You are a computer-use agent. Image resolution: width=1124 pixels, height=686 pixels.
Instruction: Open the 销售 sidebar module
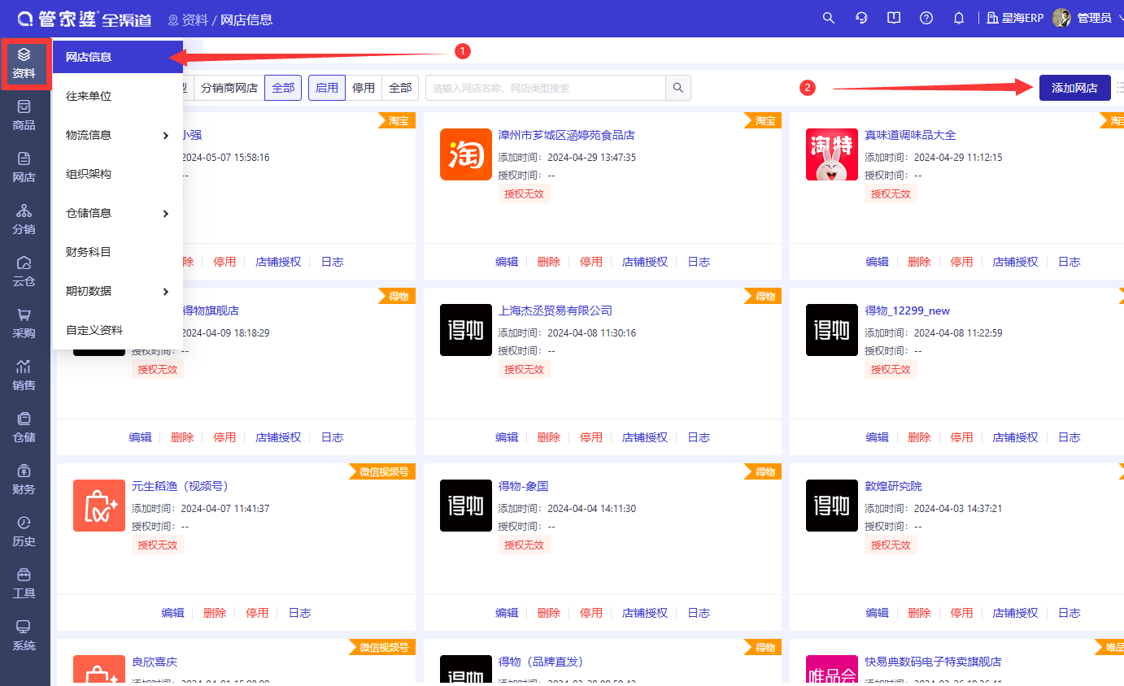click(x=24, y=376)
